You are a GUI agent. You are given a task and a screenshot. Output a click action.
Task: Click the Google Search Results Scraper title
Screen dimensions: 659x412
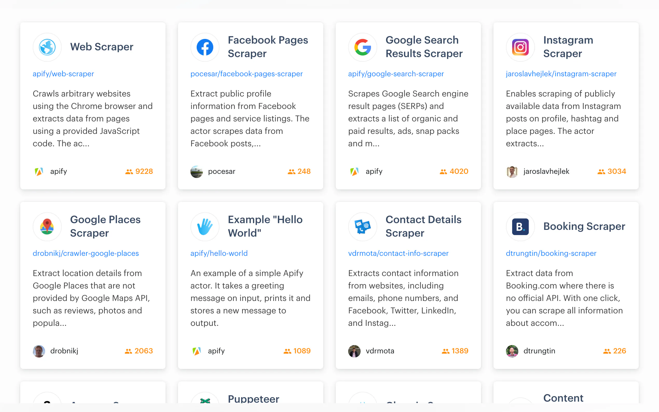tap(424, 47)
